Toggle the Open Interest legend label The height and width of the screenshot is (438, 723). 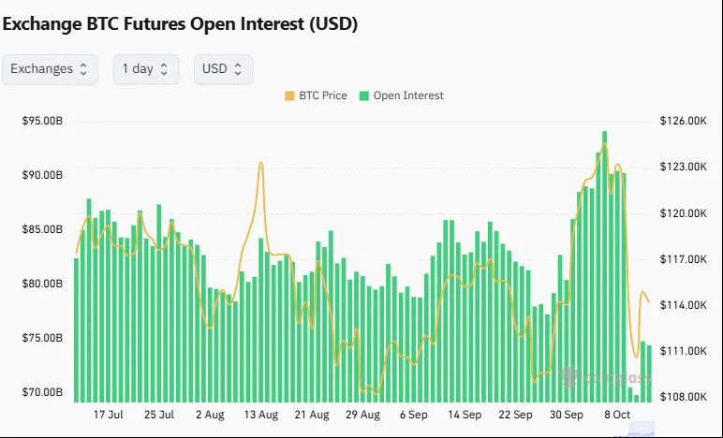(407, 95)
